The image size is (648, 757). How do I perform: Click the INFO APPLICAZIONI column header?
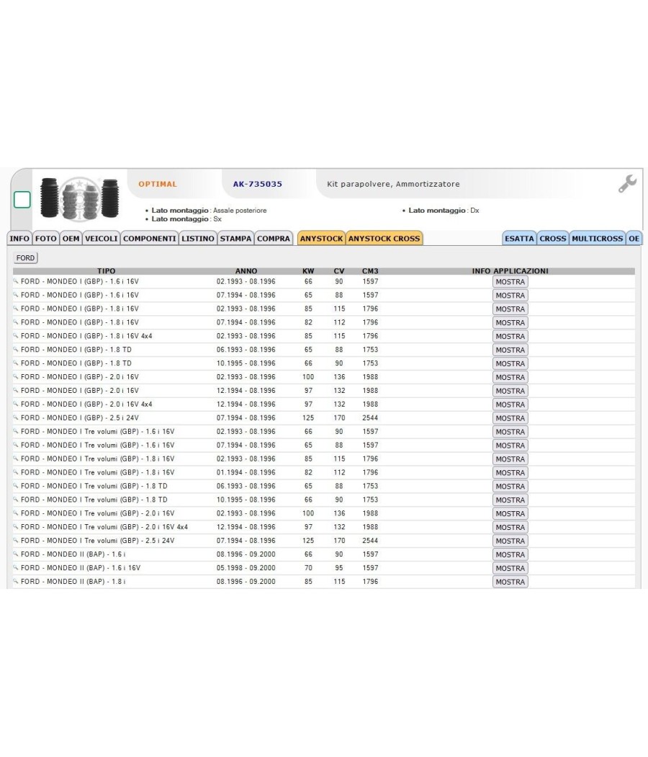510,271
